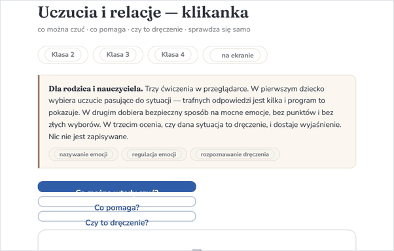
Task: Click the 'Uczucia i relacje — klikanka' heading
Action: (143, 12)
